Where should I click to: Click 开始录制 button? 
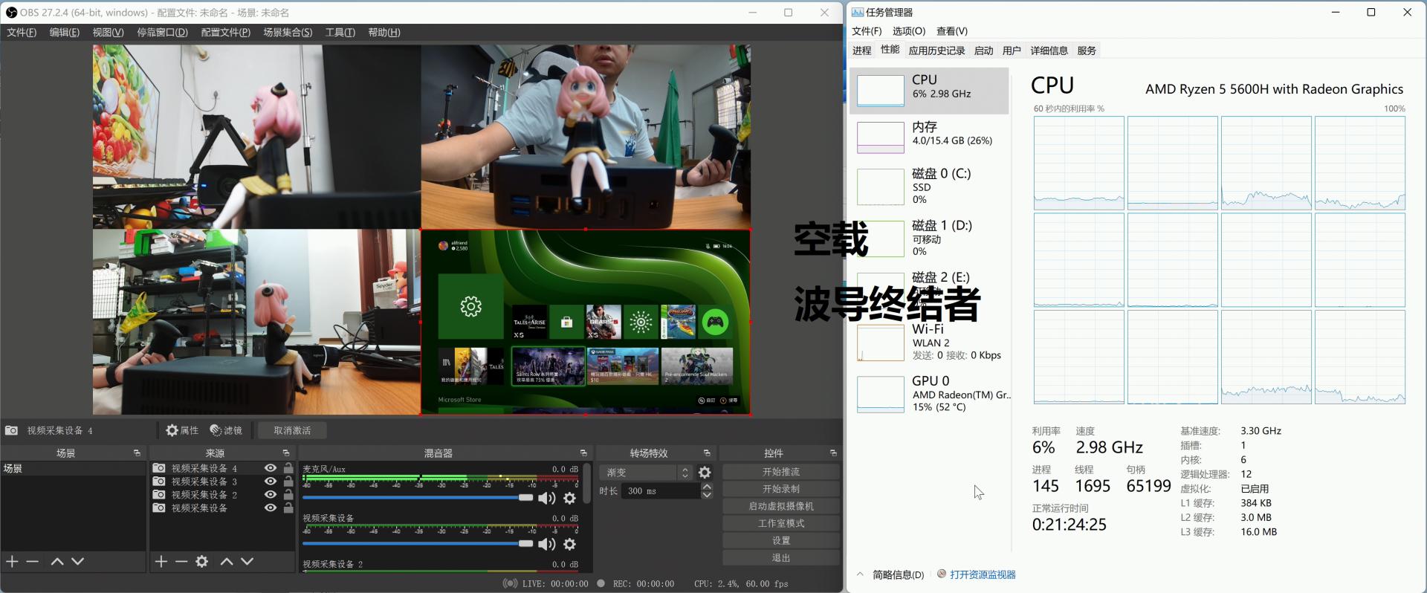click(x=780, y=489)
